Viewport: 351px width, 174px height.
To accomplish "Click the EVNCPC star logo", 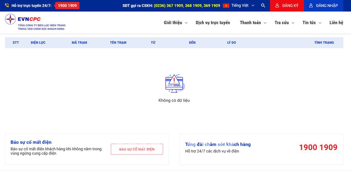I will (10, 19).
